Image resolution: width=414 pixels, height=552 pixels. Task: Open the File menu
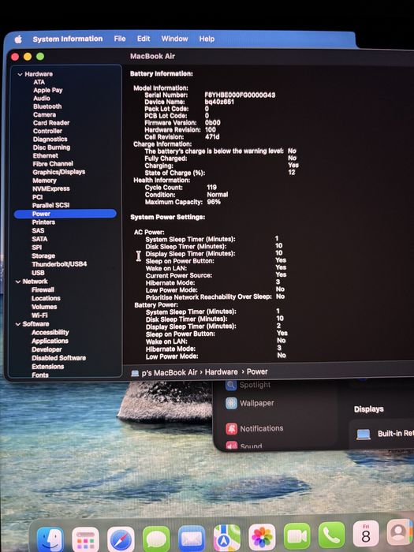120,39
